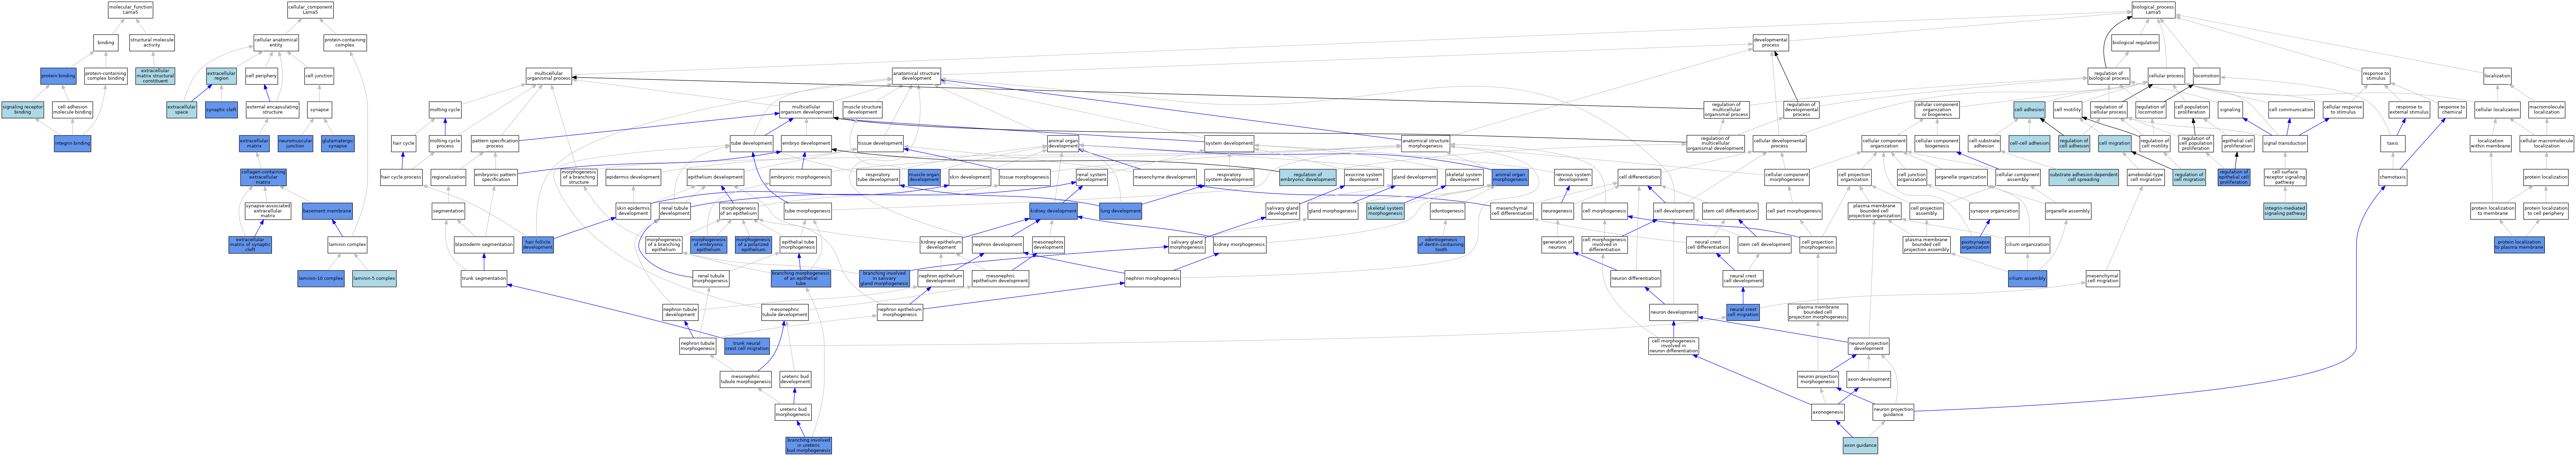Click 'collagen-containing extracellular matrix' node
The image size is (2576, 456).
[263, 178]
